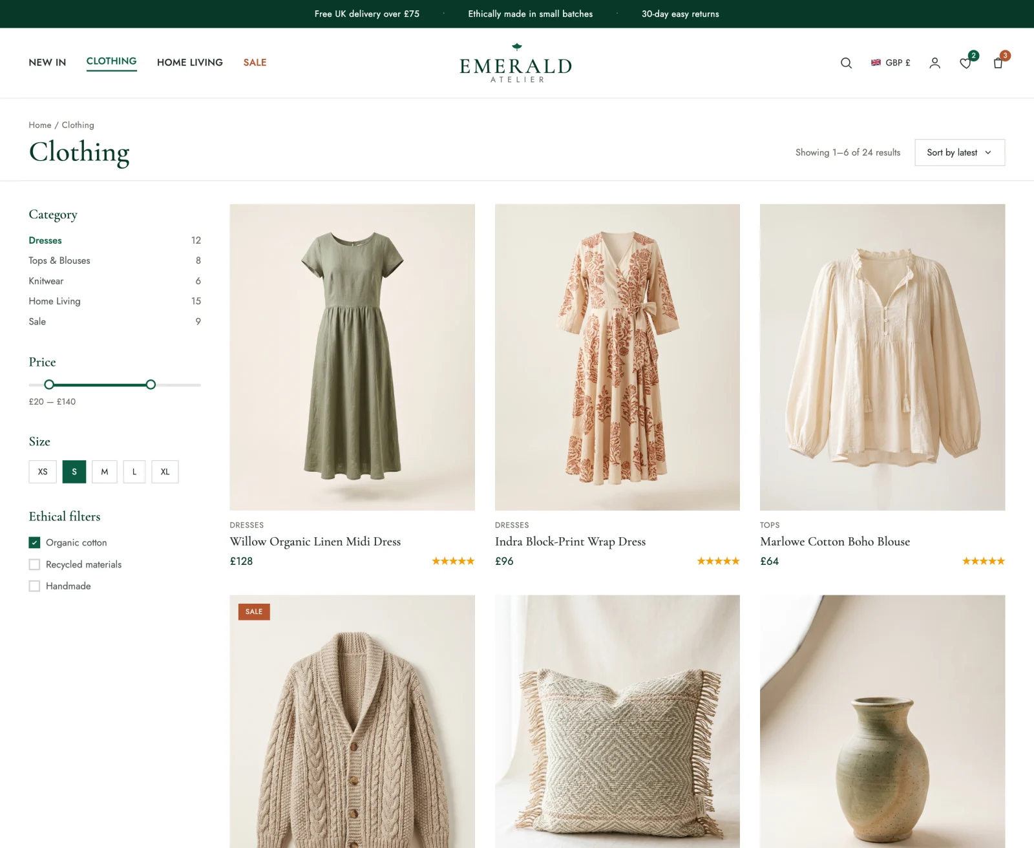Open the block-print wrap dress image
This screenshot has width=1034, height=848.
[617, 357]
